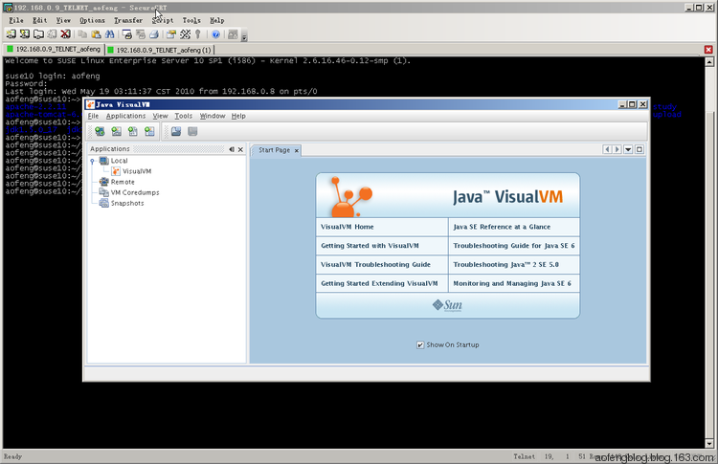Click the Sun logo on Start Page

(x=447, y=305)
